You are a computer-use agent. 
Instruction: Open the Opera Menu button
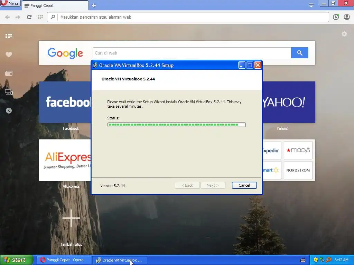click(x=10, y=3)
